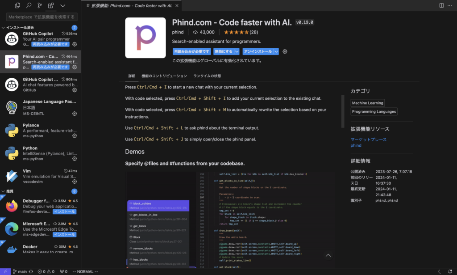This screenshot has height=275, width=457.
Task: Switch to 機能のコントリビューション tab
Action: click(164, 76)
